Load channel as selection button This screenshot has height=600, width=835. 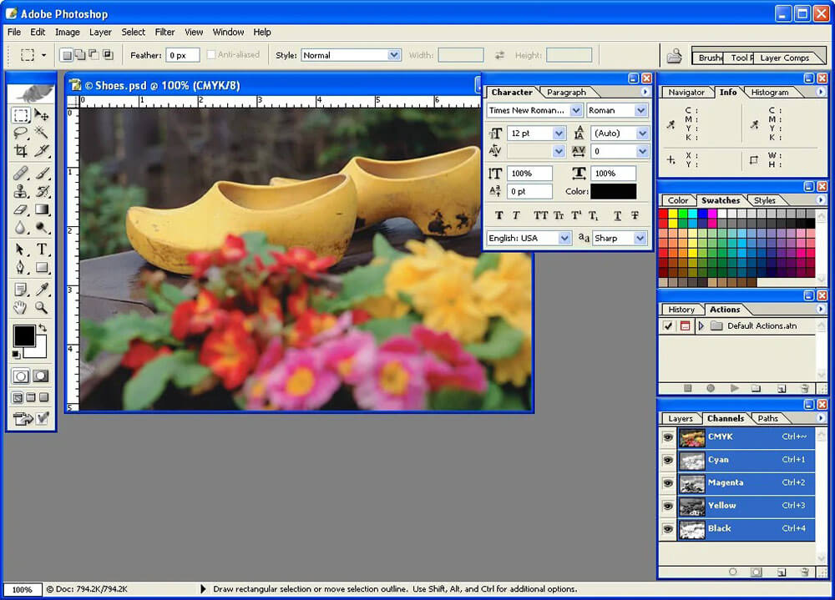coord(733,572)
